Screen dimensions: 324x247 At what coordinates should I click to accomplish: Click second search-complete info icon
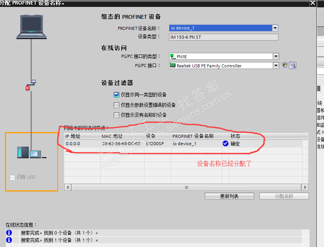tap(9, 240)
